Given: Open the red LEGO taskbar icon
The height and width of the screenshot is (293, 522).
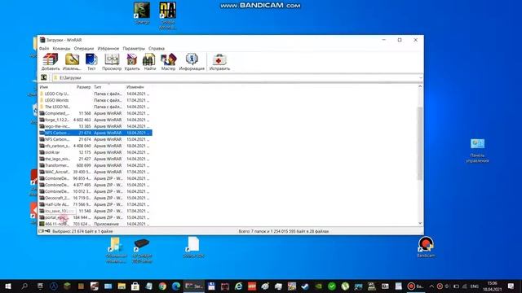Looking at the screenshot, I should click(252, 286).
